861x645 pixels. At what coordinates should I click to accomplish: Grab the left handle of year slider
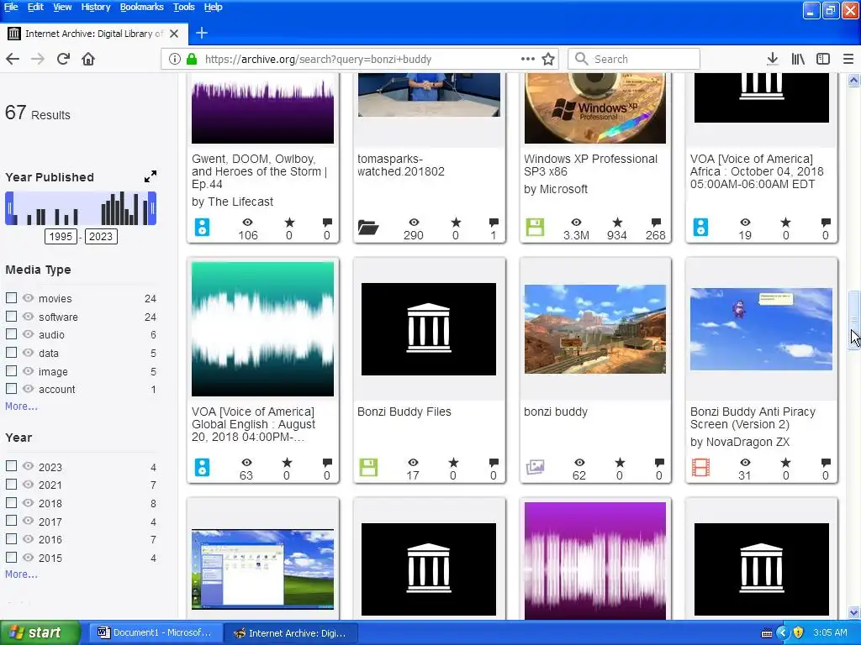point(9,208)
